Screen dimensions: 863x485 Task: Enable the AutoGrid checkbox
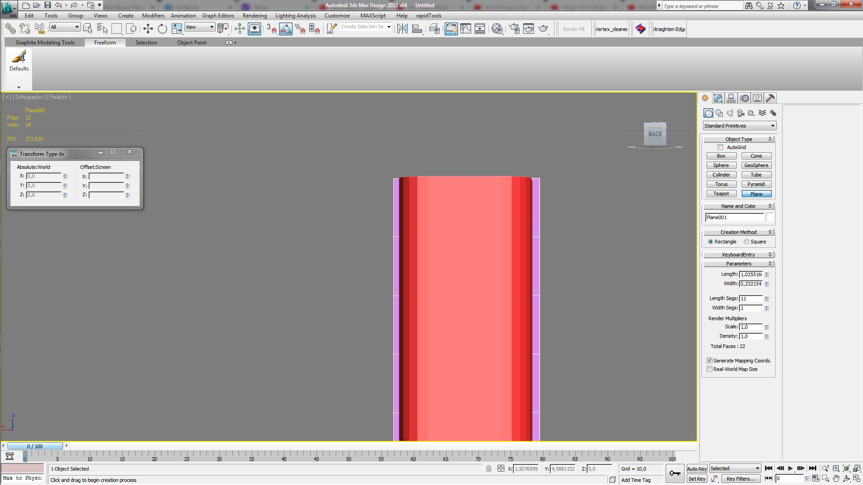click(x=721, y=147)
